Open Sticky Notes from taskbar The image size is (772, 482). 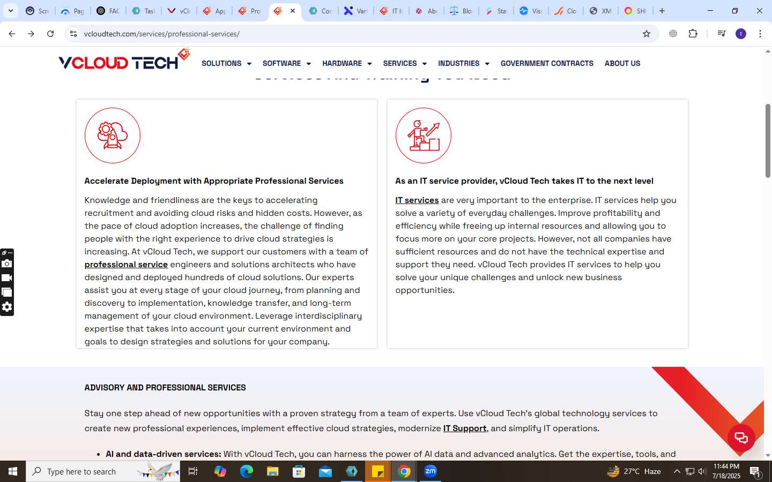[x=378, y=471]
